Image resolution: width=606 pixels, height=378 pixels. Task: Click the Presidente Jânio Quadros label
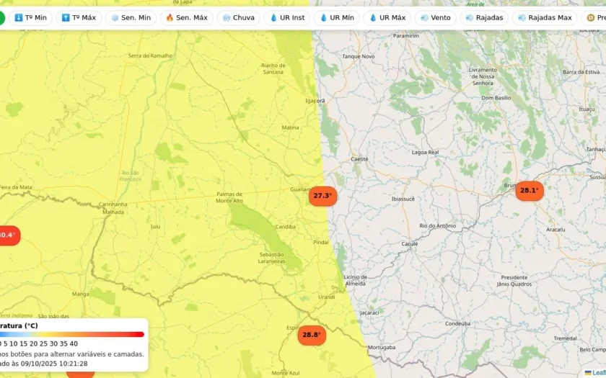pos(514,281)
